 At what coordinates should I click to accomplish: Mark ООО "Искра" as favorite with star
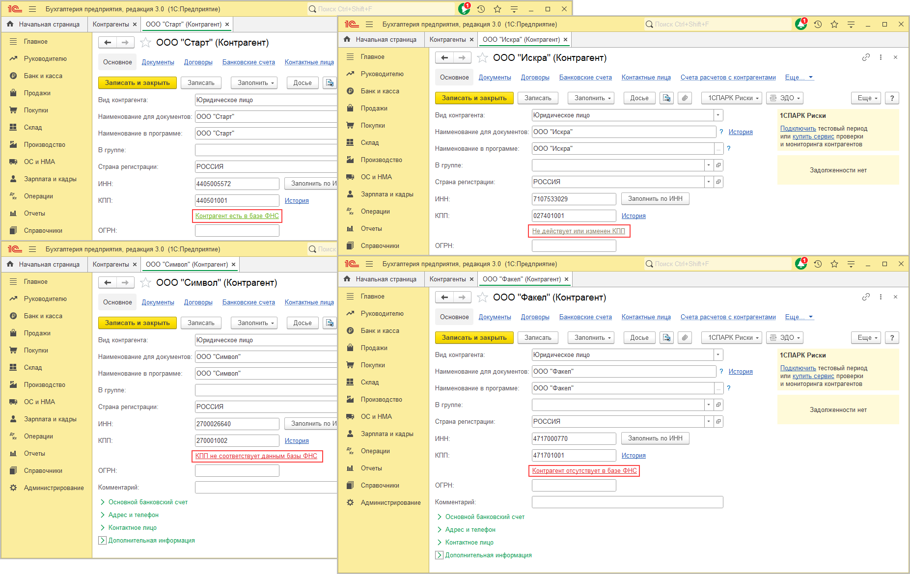(x=482, y=58)
